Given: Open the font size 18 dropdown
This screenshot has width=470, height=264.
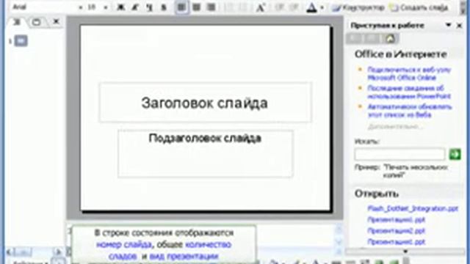Looking at the screenshot, I should pos(106,7).
